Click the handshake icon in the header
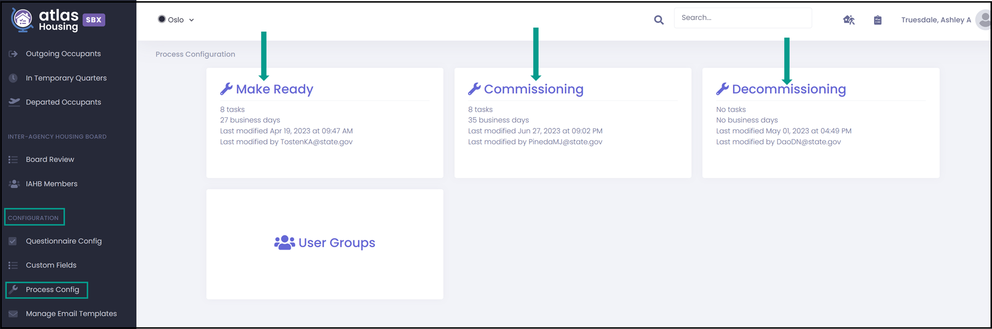The height and width of the screenshot is (329, 992). [x=849, y=20]
